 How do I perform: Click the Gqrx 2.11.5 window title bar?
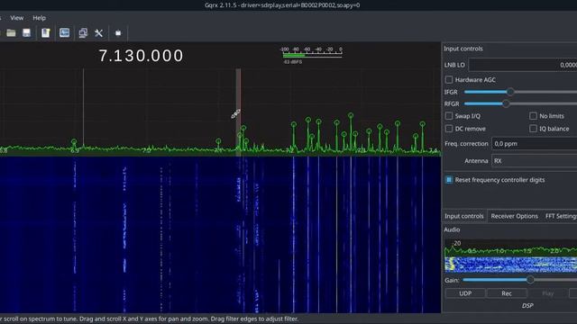(x=282, y=5)
